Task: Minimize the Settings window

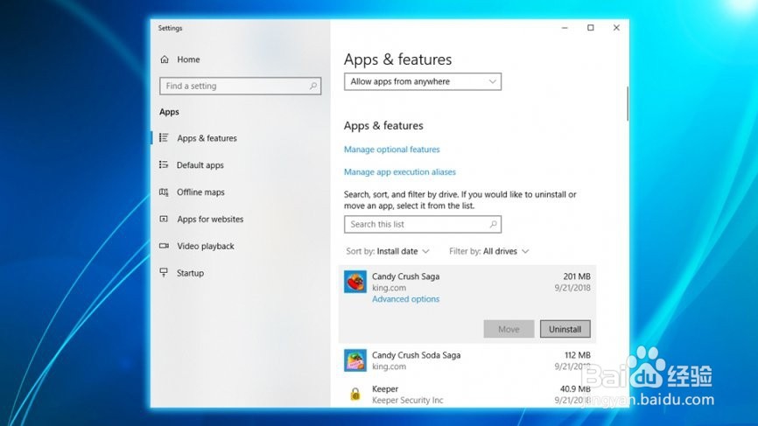Action: pyautogui.click(x=565, y=27)
